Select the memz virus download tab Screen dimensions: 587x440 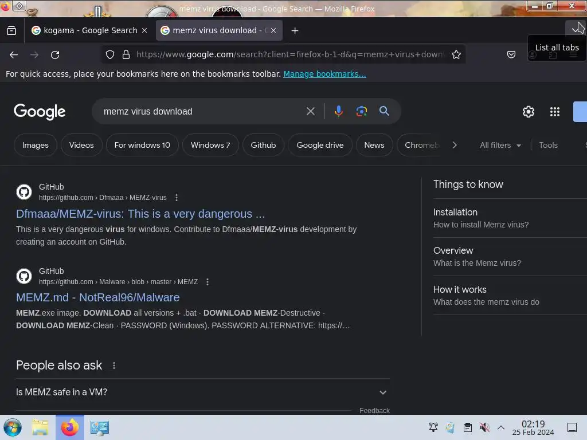(x=219, y=31)
